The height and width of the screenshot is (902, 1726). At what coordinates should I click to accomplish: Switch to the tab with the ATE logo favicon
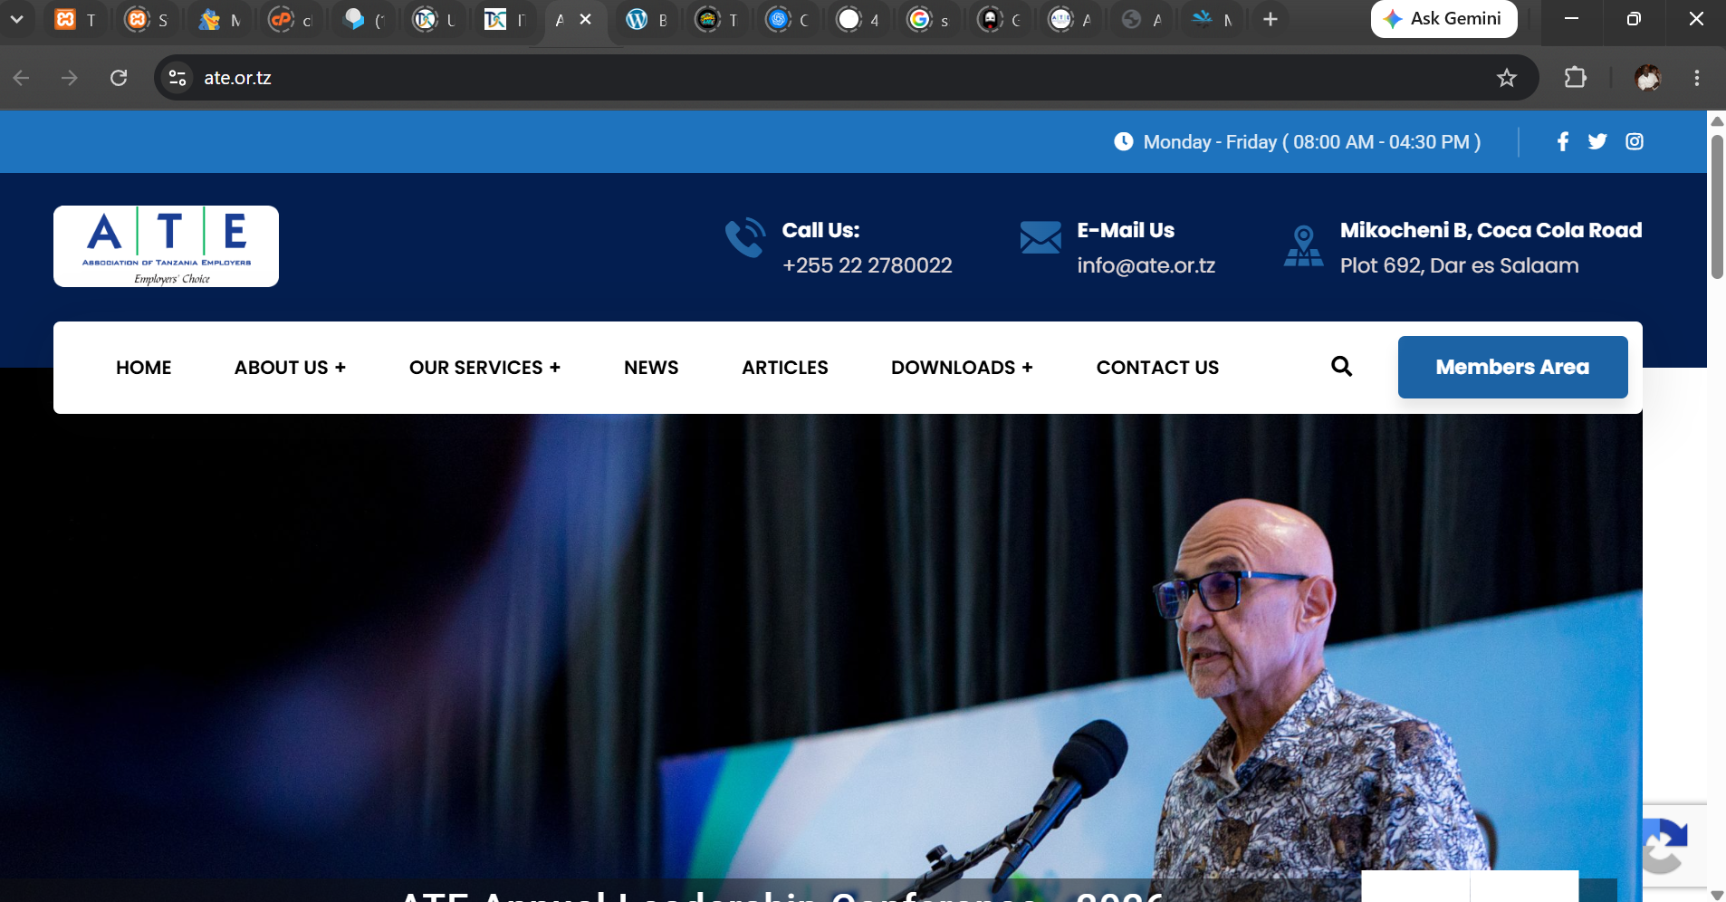1070,19
